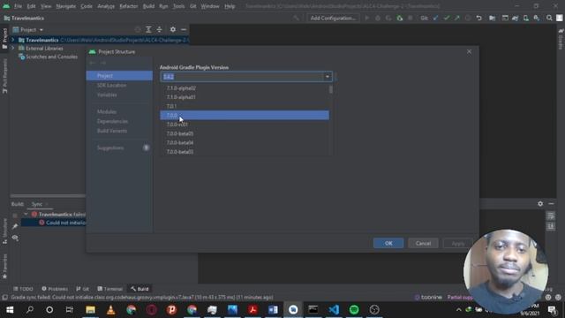Open the Build tool window tab

(x=139, y=289)
